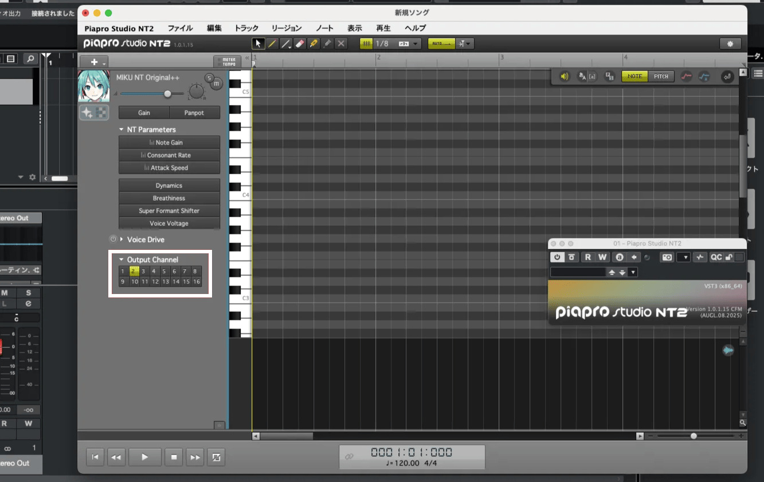Click the return arrow icon in floating toolbar
This screenshot has width=764, height=482.
727,76
